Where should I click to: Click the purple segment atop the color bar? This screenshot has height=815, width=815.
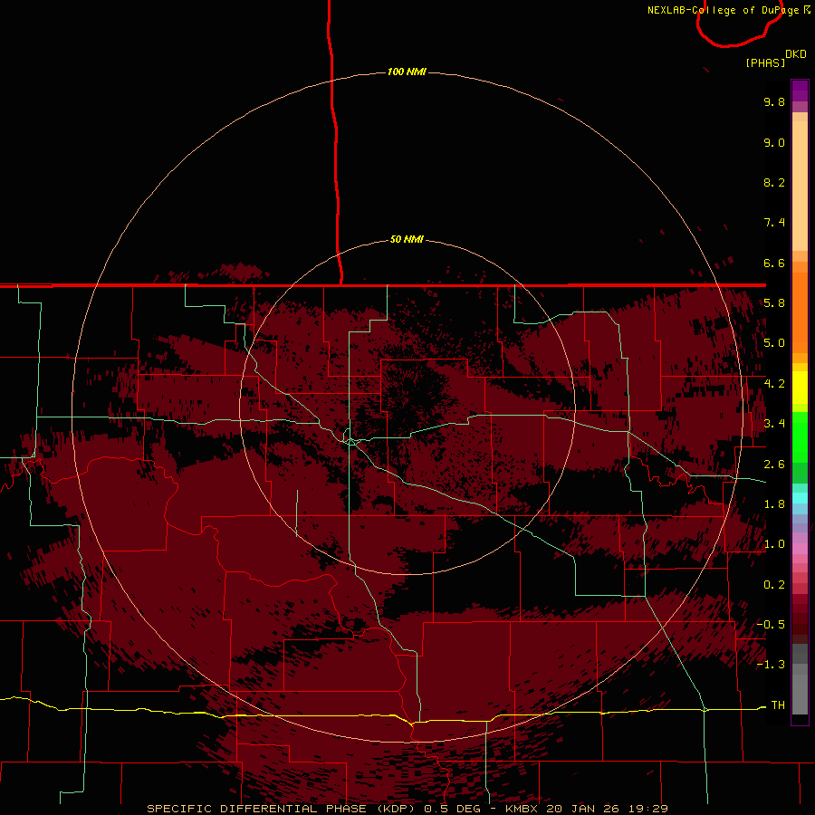click(x=800, y=91)
